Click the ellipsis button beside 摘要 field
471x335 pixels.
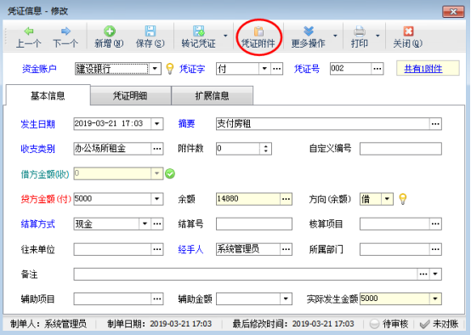[x=435, y=124]
